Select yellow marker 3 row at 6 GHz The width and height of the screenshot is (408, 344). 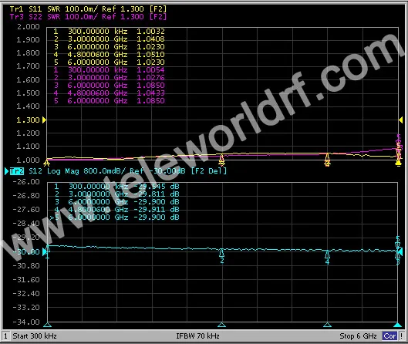click(109, 47)
